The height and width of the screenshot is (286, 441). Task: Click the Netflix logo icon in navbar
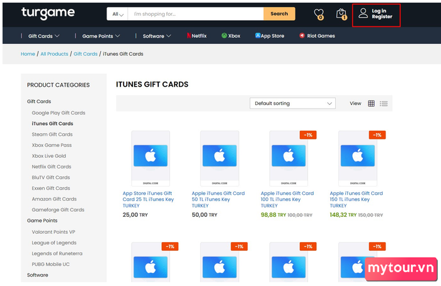[189, 36]
